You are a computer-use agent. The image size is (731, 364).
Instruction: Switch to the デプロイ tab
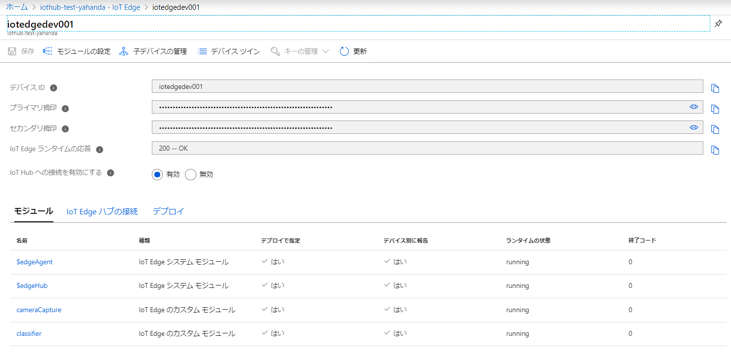[168, 211]
